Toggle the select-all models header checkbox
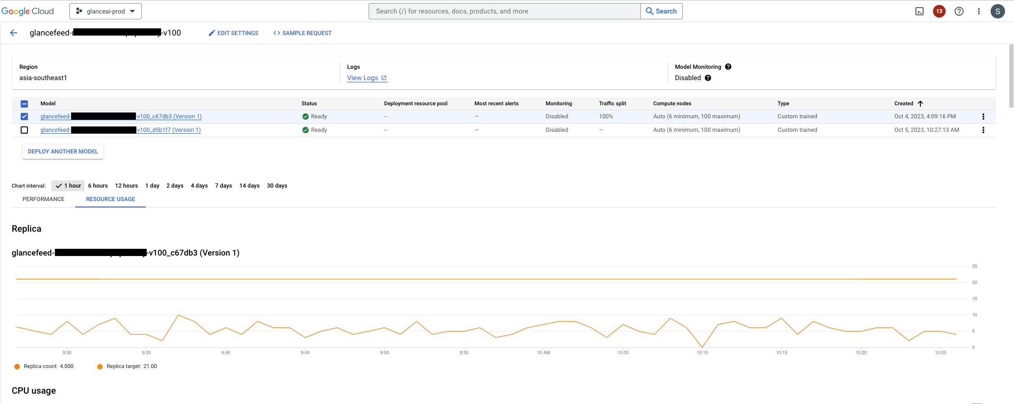 point(24,103)
